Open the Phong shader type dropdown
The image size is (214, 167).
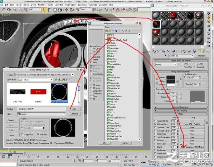click(166, 64)
